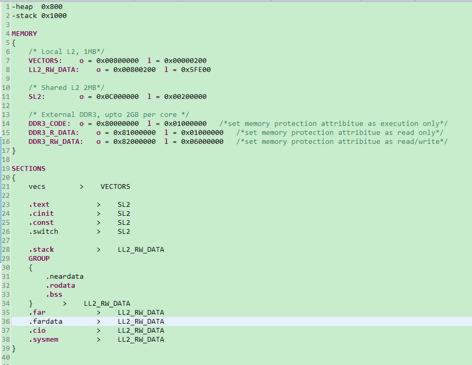The width and height of the screenshot is (472, 365).
Task: Click the '-stack 0x1000' line
Action: pos(39,16)
